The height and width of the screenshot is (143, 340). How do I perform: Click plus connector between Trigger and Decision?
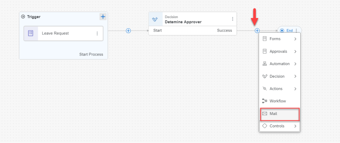pyautogui.click(x=128, y=31)
